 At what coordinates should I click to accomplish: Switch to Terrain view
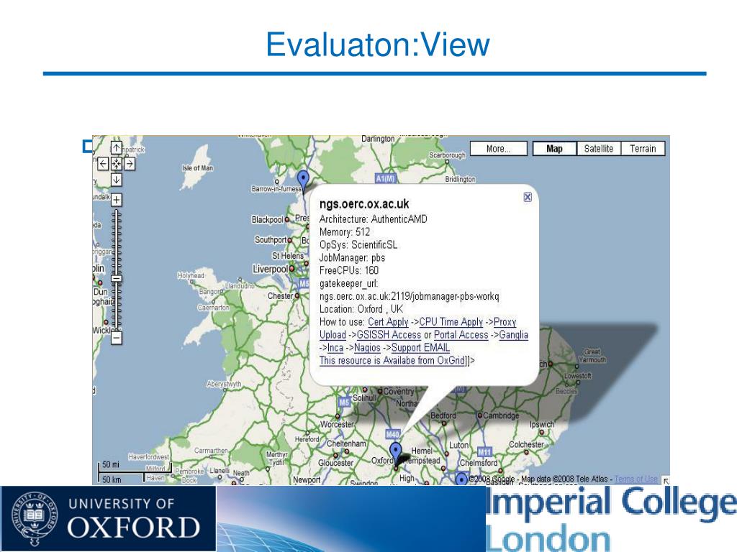pyautogui.click(x=643, y=149)
